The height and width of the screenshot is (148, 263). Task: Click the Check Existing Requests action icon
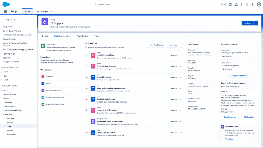pyautogui.click(x=93, y=66)
